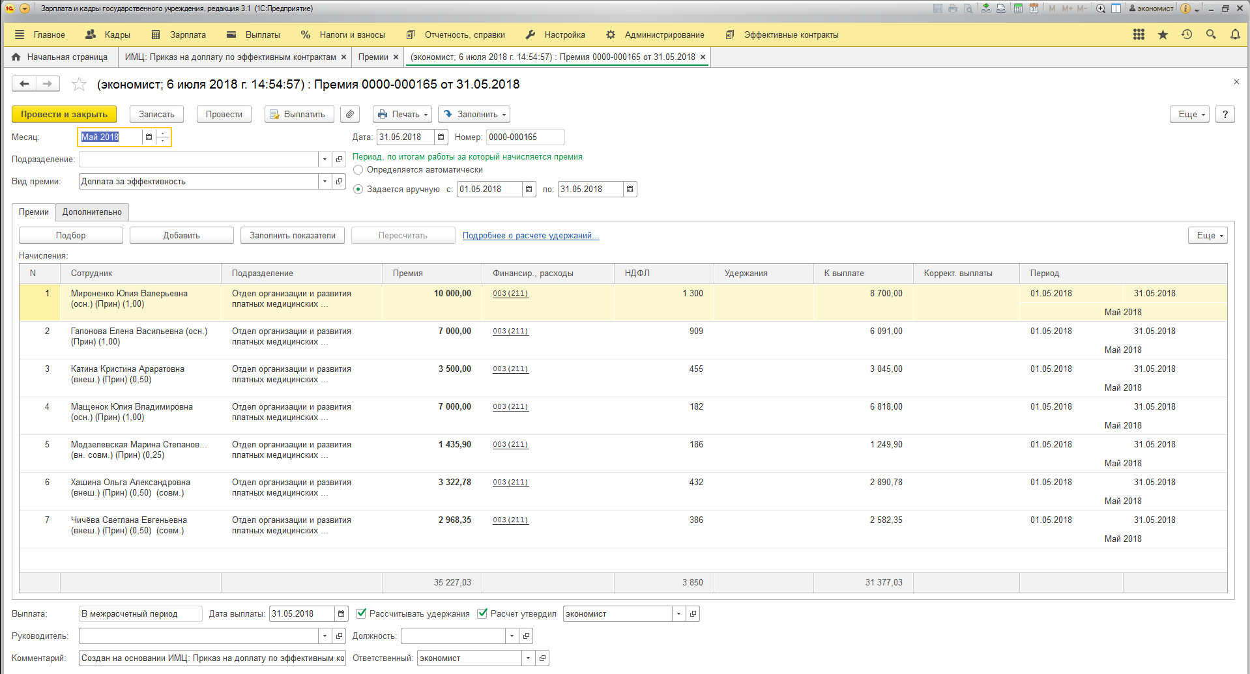Go back using the left arrow button
The image size is (1250, 674).
click(24, 83)
